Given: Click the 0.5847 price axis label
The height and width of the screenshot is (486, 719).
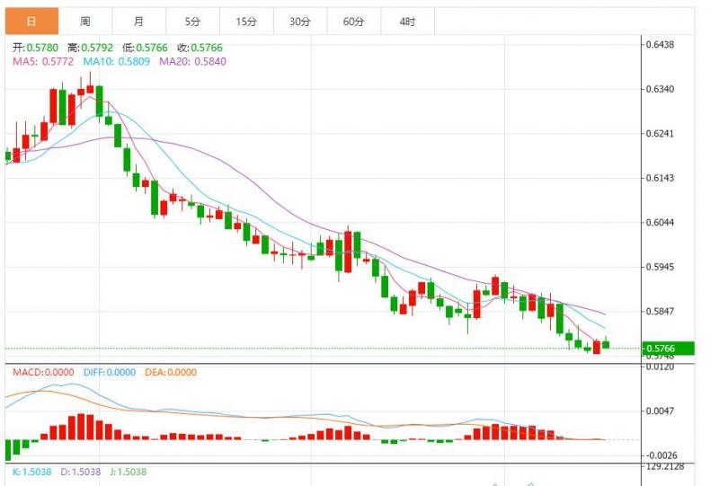Looking at the screenshot, I should coord(660,312).
